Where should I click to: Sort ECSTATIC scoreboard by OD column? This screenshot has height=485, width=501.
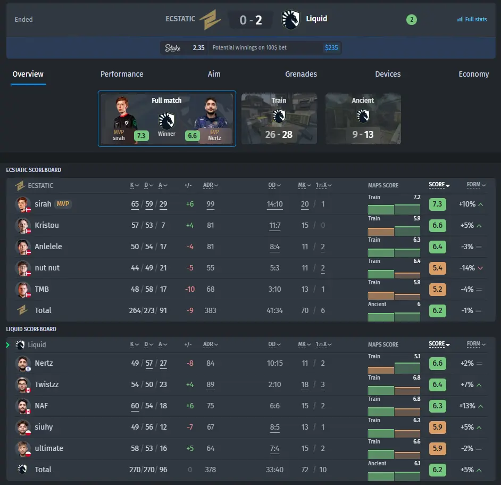(274, 185)
